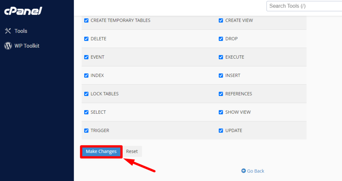Image resolution: width=342 pixels, height=181 pixels.
Task: Open WP Toolkit in the sidebar
Action: (x=27, y=46)
